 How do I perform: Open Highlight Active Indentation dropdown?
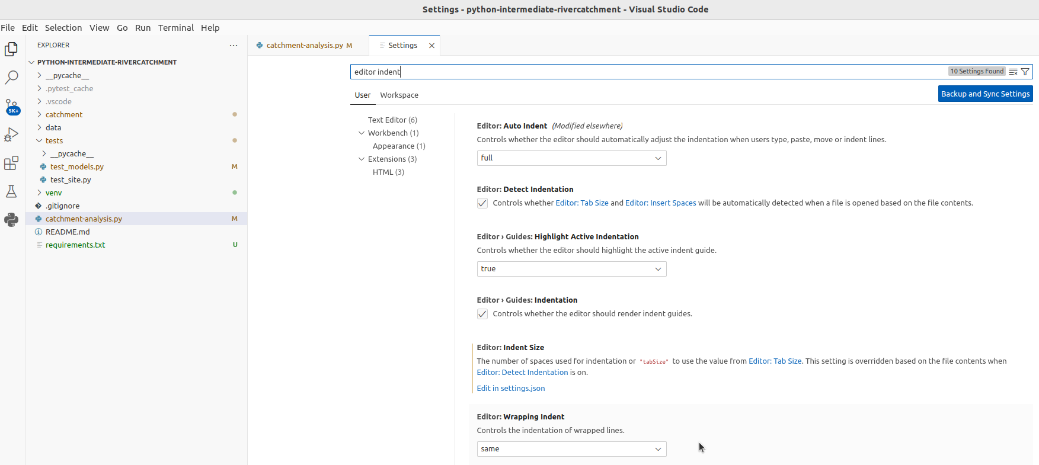coord(571,269)
